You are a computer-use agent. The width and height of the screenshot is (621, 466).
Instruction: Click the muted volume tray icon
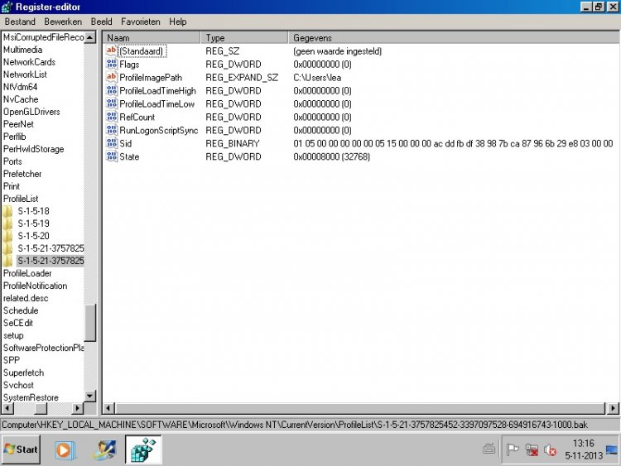pos(550,449)
